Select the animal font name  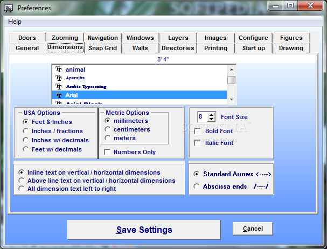click(x=75, y=70)
